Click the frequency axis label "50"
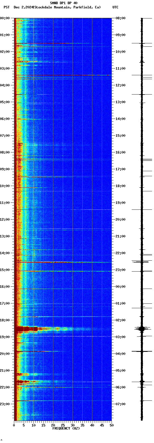This screenshot has width=154, height=443. tap(112, 425)
